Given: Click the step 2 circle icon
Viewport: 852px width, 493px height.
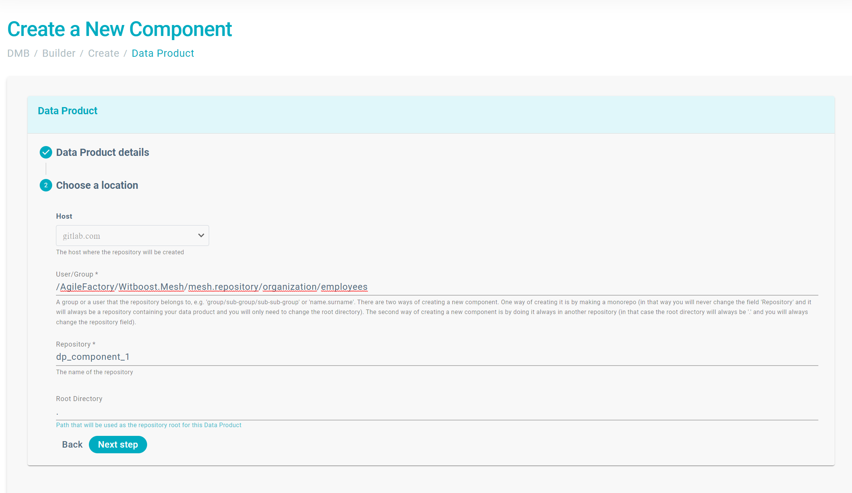Looking at the screenshot, I should (x=46, y=185).
